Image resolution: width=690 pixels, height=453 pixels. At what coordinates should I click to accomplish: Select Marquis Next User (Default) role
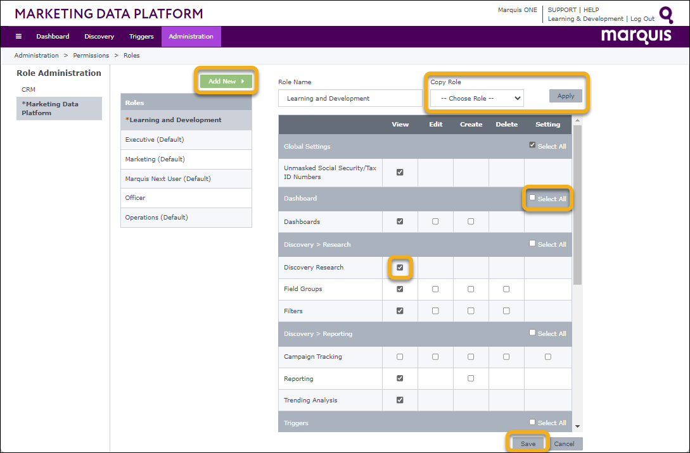[186, 179]
